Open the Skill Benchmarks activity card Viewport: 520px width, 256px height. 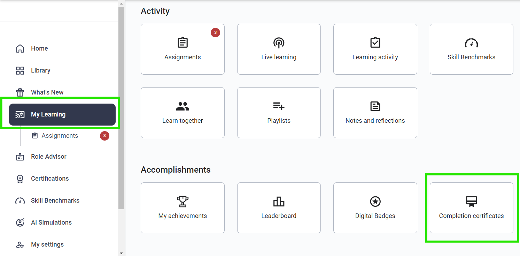(x=471, y=49)
